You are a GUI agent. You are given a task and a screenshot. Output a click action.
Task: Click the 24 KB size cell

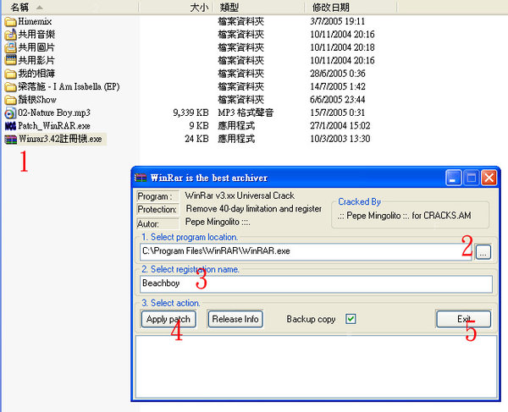coord(196,139)
